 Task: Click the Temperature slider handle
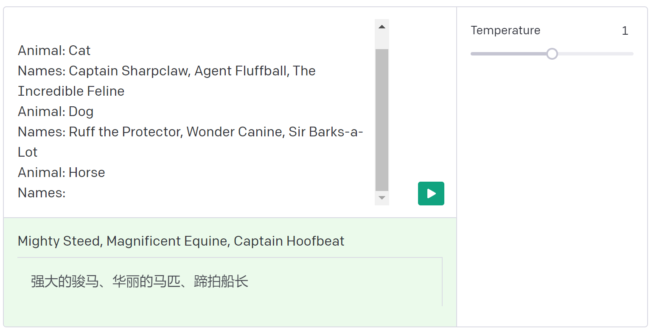[552, 54]
